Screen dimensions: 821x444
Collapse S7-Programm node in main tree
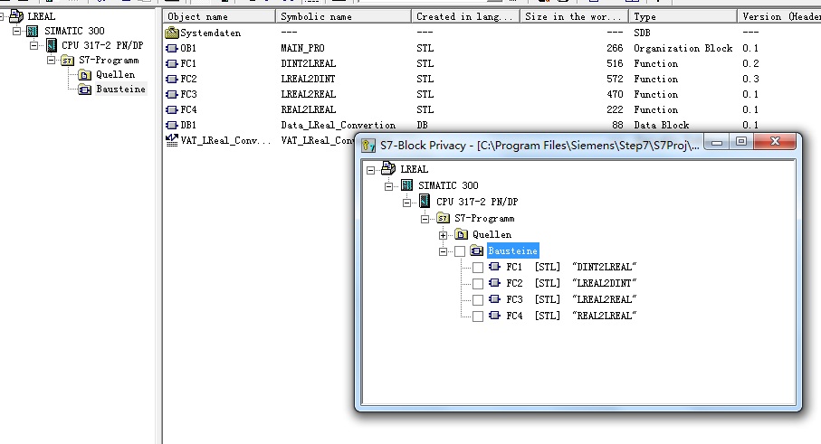pyautogui.click(x=51, y=61)
